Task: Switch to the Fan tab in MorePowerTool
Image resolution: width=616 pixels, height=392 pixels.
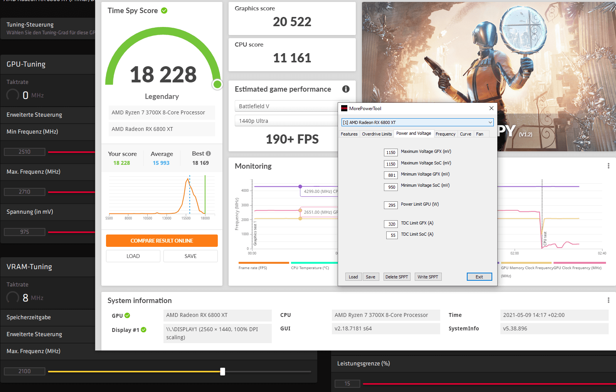Action: pos(480,134)
